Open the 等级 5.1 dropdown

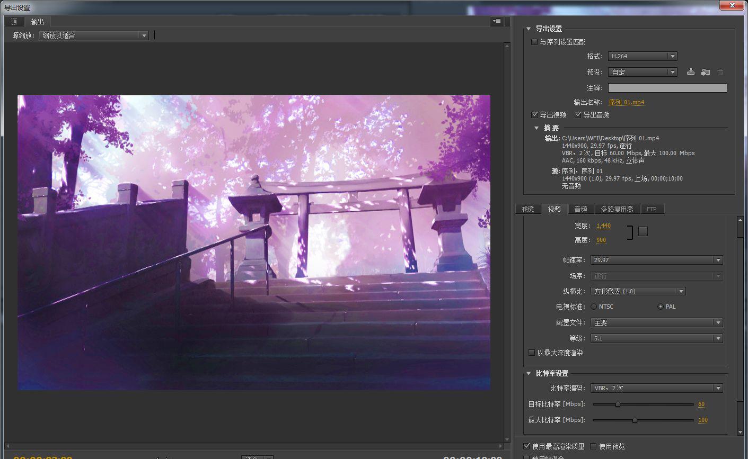click(657, 338)
